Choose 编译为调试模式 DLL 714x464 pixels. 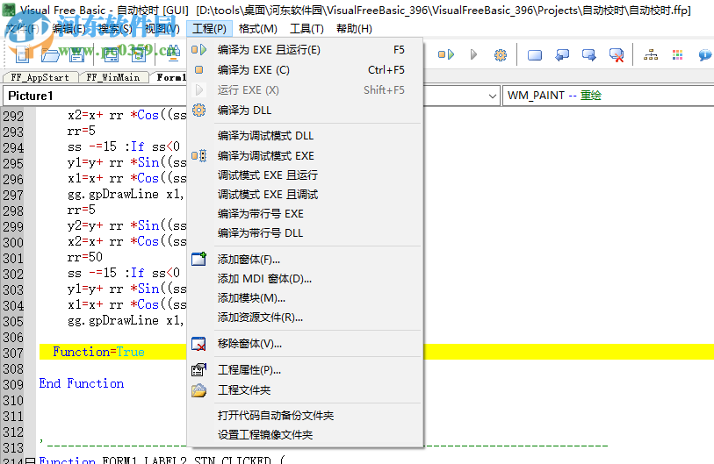(x=305, y=136)
